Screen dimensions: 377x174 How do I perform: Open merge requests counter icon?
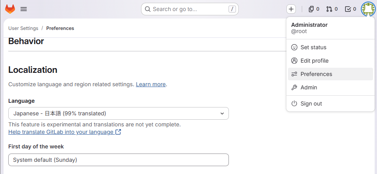pyautogui.click(x=332, y=9)
